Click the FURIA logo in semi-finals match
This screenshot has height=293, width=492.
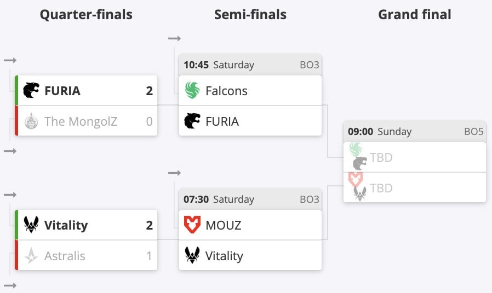[192, 121]
